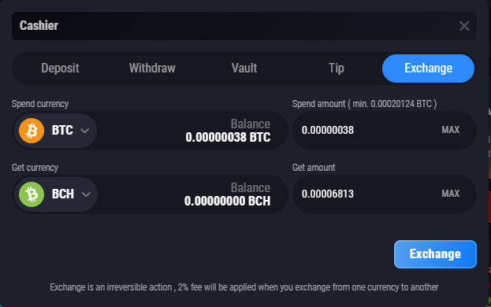Click the orange Bitcoin coin icon
The image size is (491, 307).
(32, 131)
